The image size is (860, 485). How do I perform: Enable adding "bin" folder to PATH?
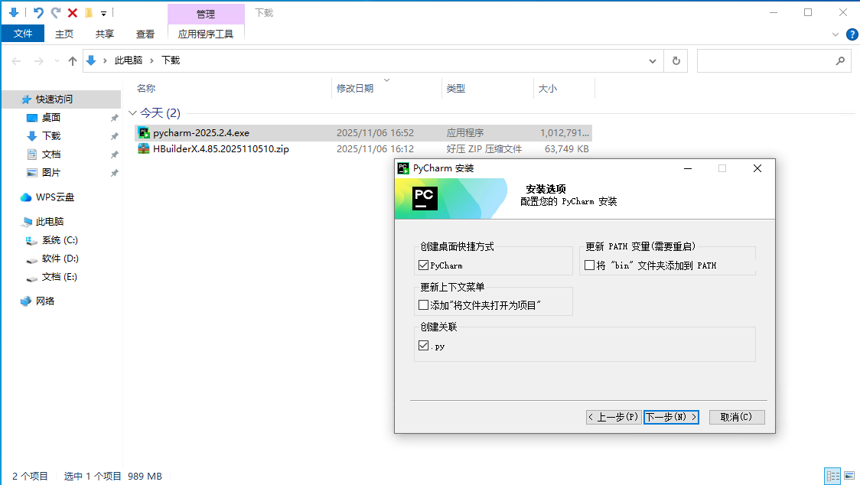tap(589, 265)
